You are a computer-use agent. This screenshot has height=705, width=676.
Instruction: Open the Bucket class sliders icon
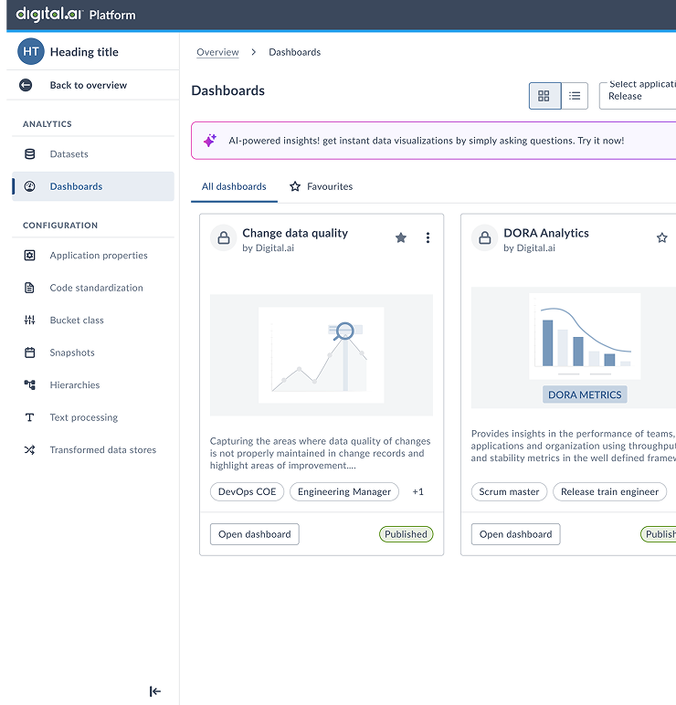pos(30,321)
